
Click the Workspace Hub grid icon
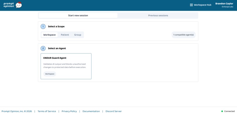pos(191,5)
